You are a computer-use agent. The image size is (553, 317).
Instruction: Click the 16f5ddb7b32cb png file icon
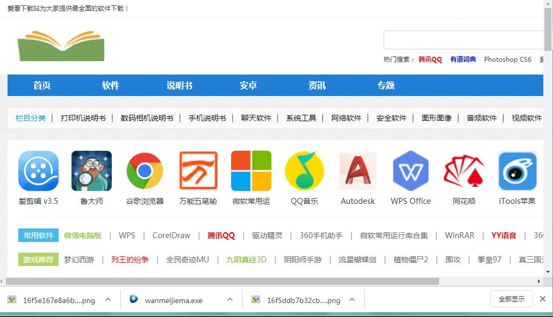(256, 300)
